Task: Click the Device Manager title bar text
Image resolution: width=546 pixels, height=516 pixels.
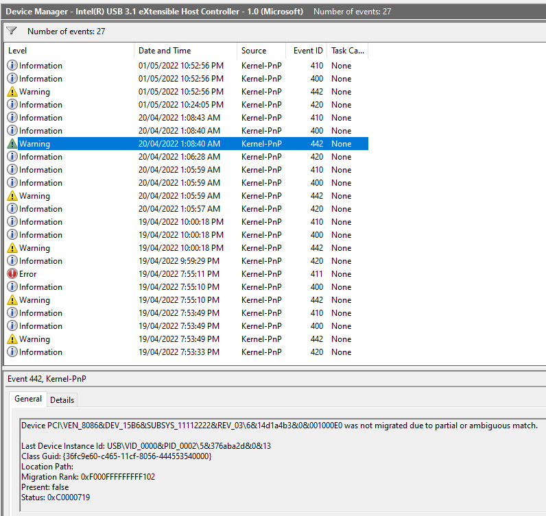Action: click(154, 12)
